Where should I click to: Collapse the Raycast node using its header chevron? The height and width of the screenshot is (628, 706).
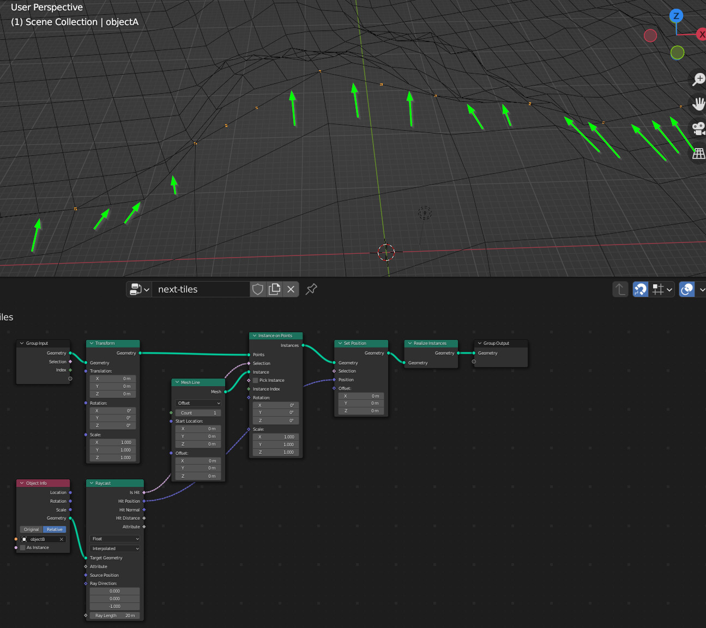click(x=92, y=483)
